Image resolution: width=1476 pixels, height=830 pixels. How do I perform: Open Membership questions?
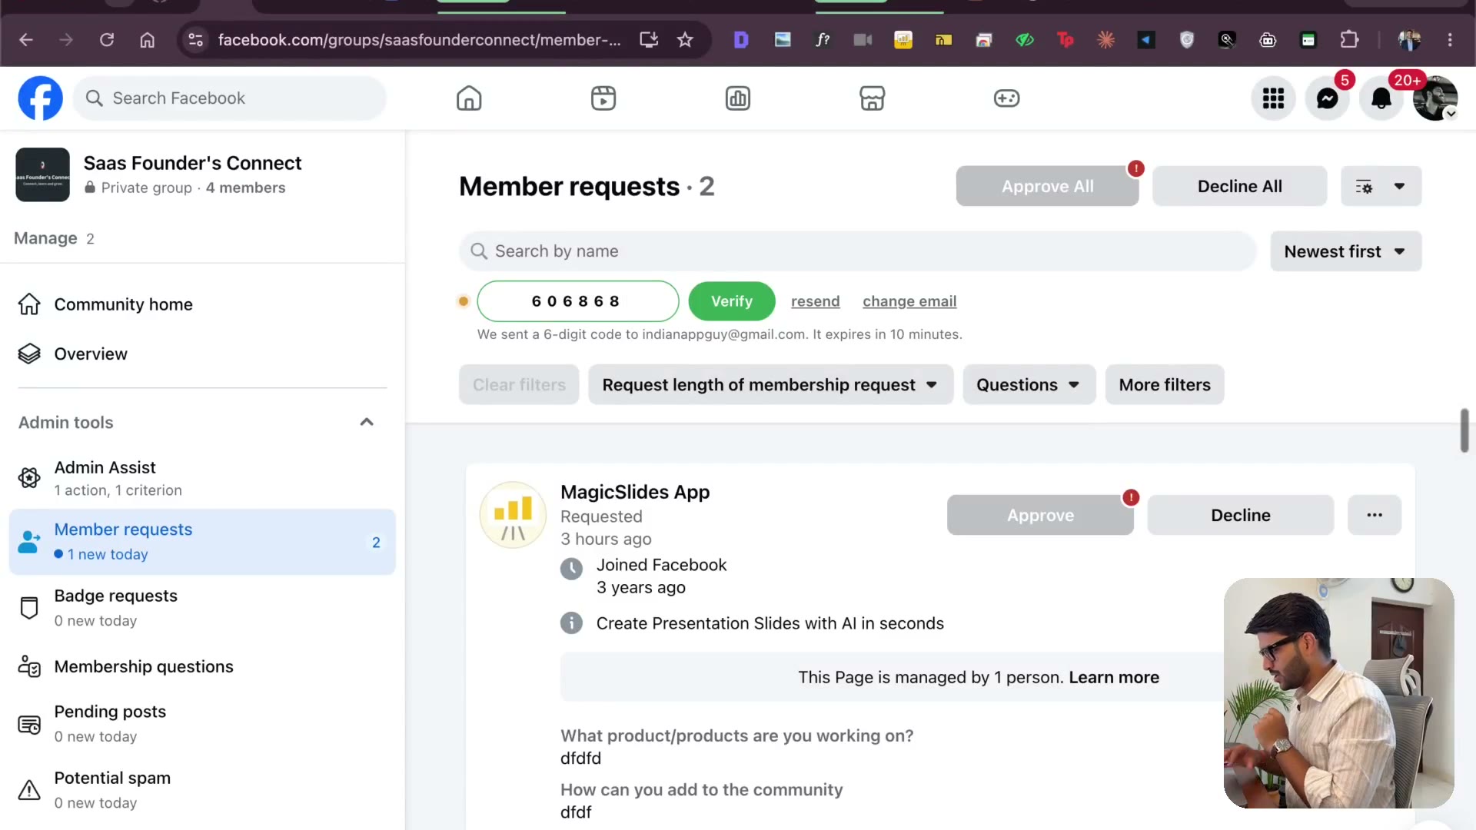(202, 666)
